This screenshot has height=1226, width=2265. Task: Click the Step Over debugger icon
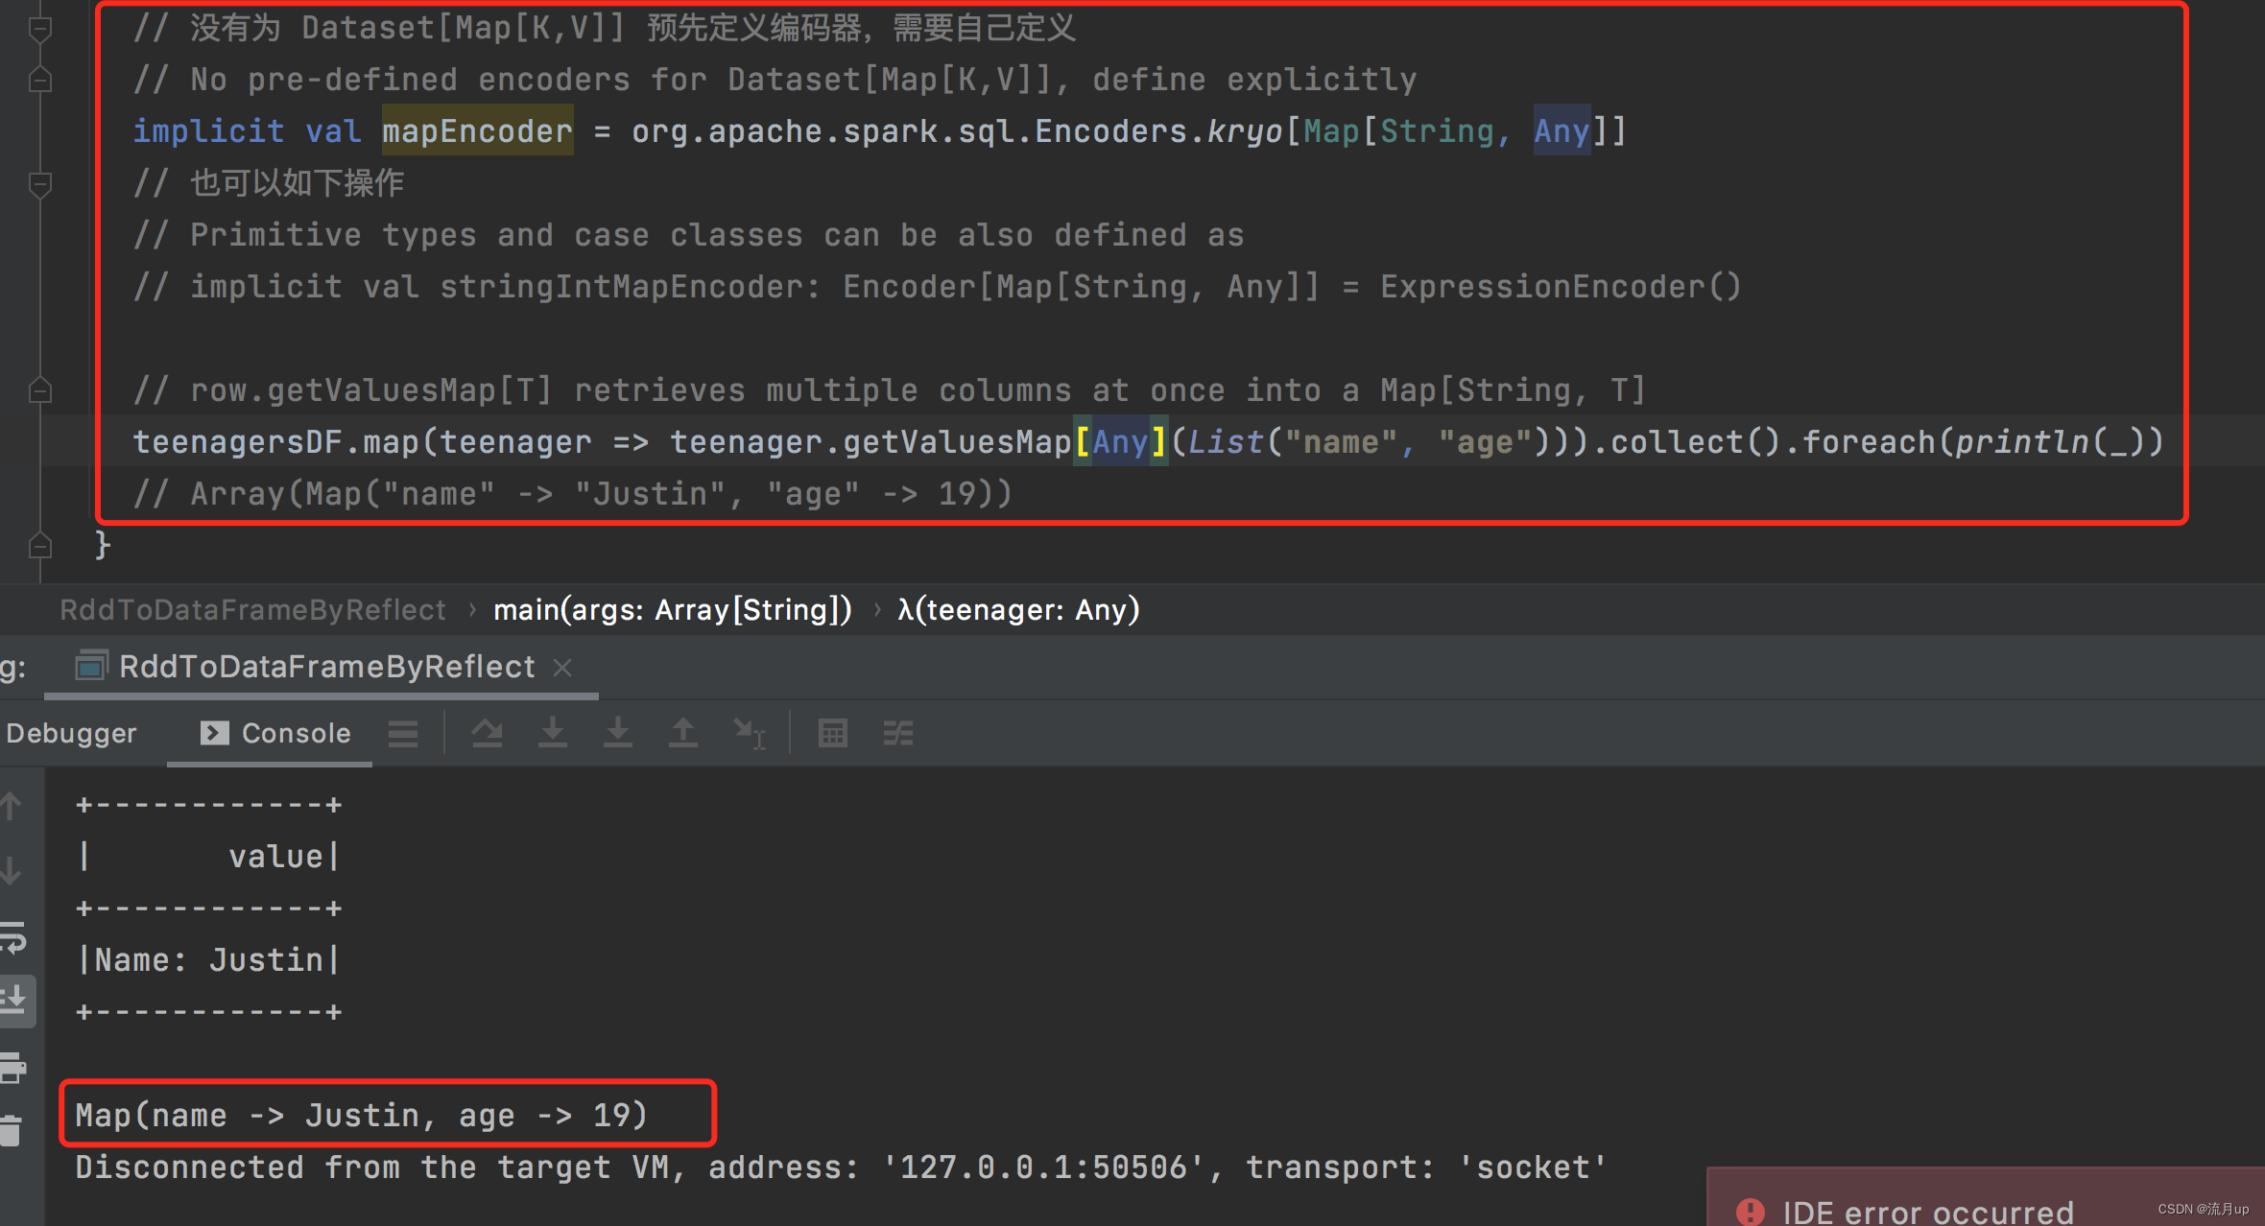coord(488,734)
